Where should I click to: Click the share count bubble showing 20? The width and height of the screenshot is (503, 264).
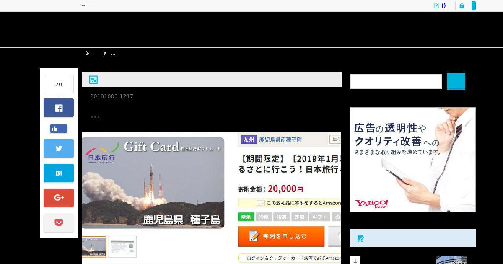pos(59,84)
